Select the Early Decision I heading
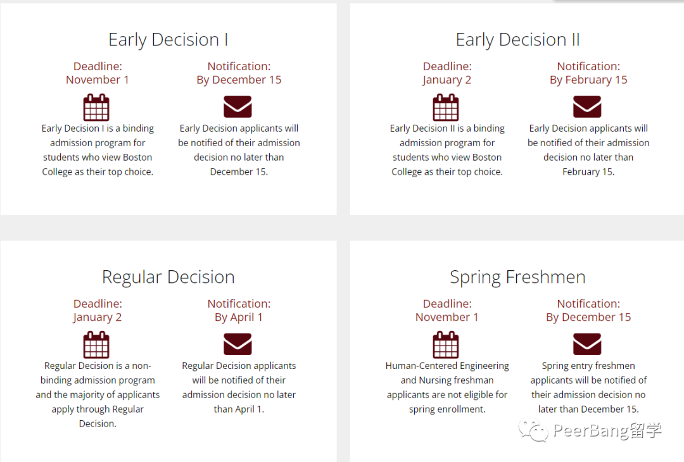Screen dimensions: 684x462 [x=168, y=40]
